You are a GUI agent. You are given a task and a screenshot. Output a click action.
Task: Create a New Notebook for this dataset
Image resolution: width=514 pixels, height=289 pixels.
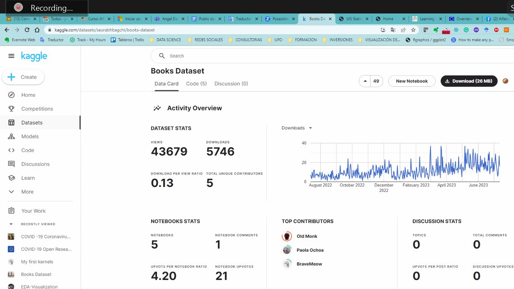pyautogui.click(x=411, y=81)
